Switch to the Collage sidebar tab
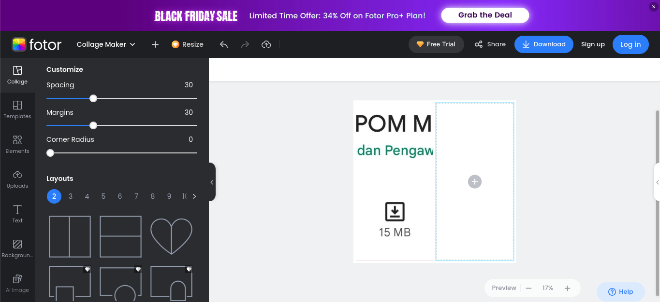This screenshot has height=302, width=660. pyautogui.click(x=17, y=75)
